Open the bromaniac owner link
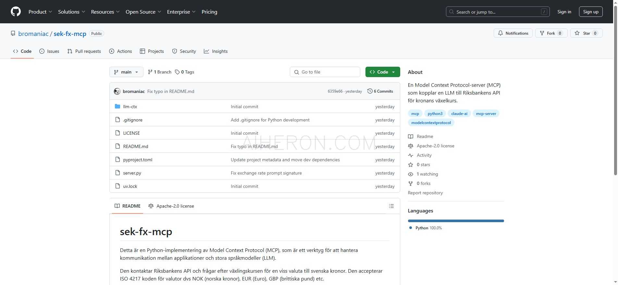This screenshot has height=285, width=618. [x=33, y=34]
